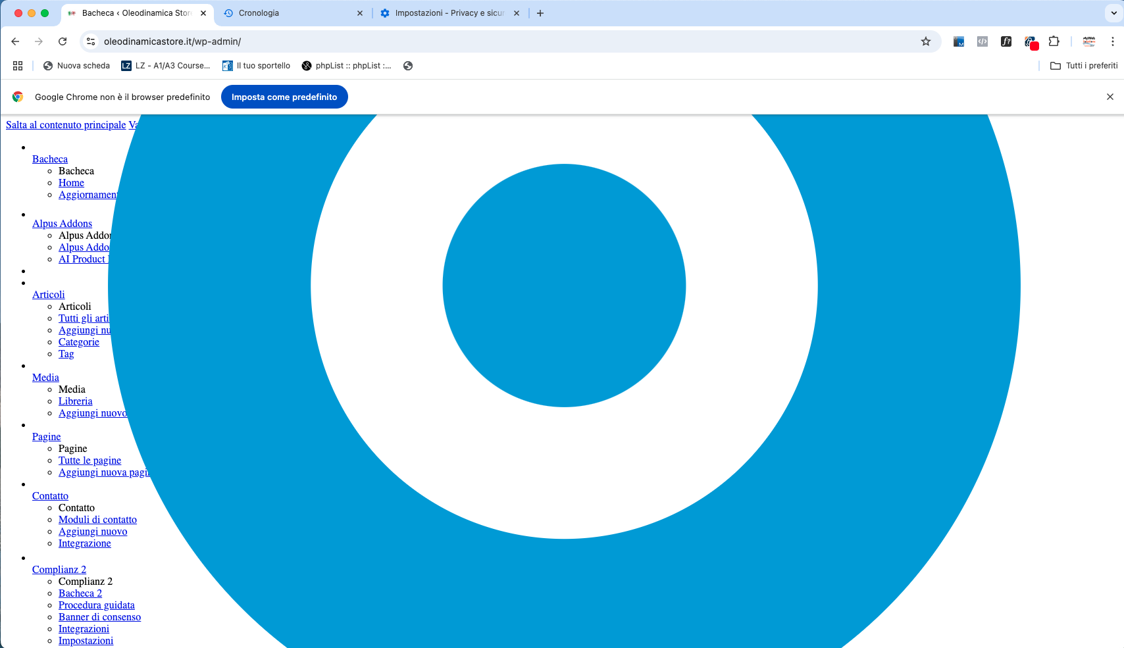Screen dimensions: 1124x648
Task: Open the Alpus Addons top menu link
Action: 62,224
